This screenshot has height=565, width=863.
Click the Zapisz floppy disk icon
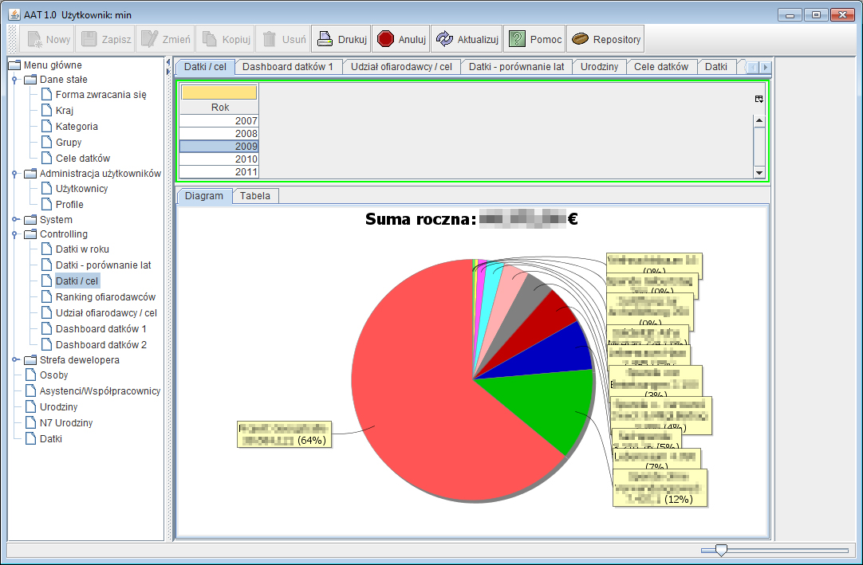point(89,39)
